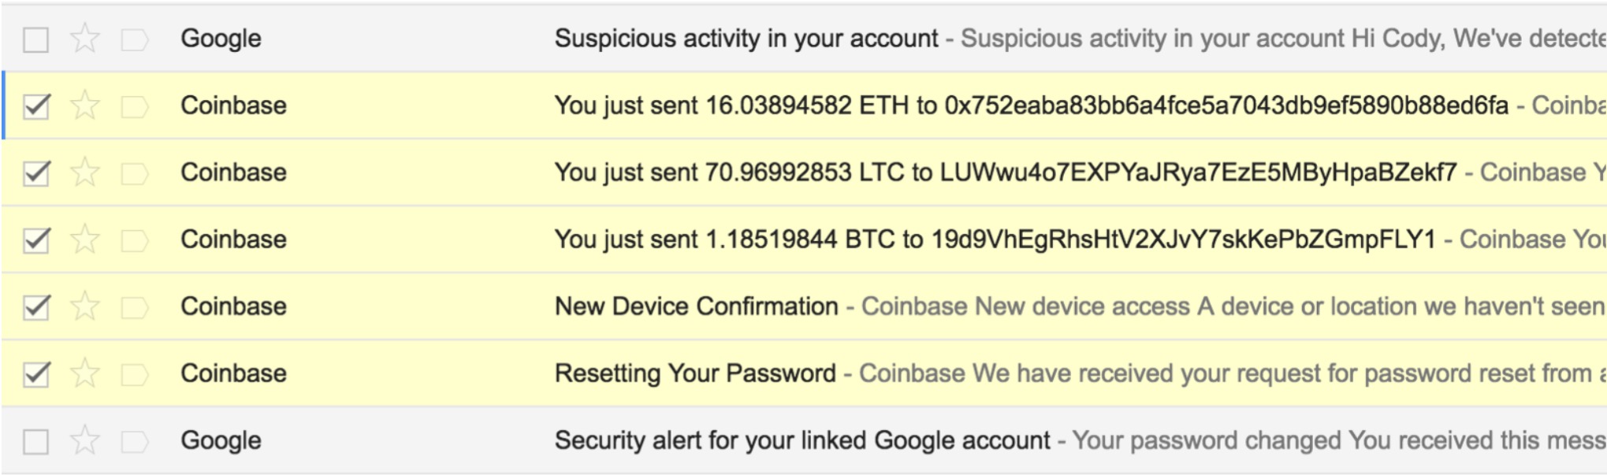Uncheck the ETH sent Coinbase email
This screenshot has height=475, width=1607.
click(x=36, y=106)
